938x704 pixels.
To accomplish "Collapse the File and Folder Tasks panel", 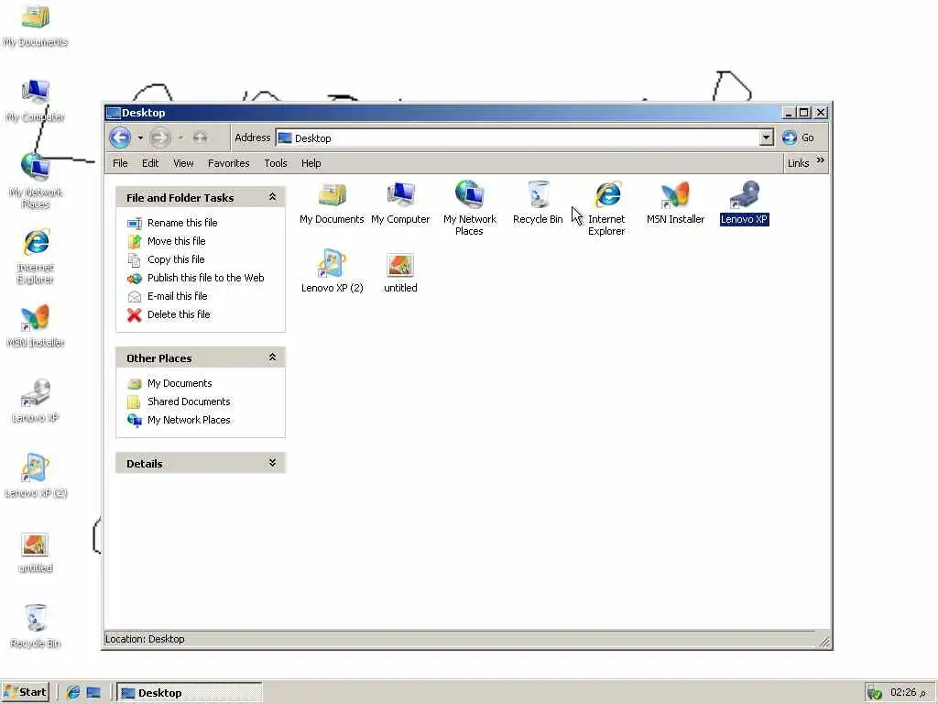I will pos(272,197).
